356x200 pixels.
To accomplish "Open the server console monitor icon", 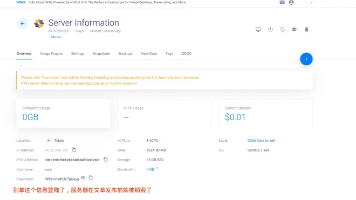I will click(x=258, y=29).
